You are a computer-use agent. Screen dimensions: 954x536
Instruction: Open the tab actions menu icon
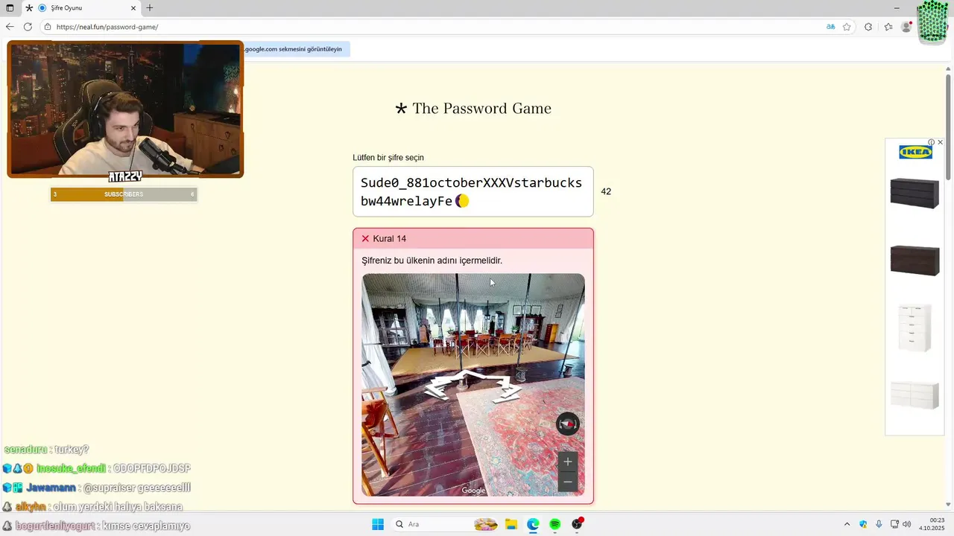click(10, 8)
